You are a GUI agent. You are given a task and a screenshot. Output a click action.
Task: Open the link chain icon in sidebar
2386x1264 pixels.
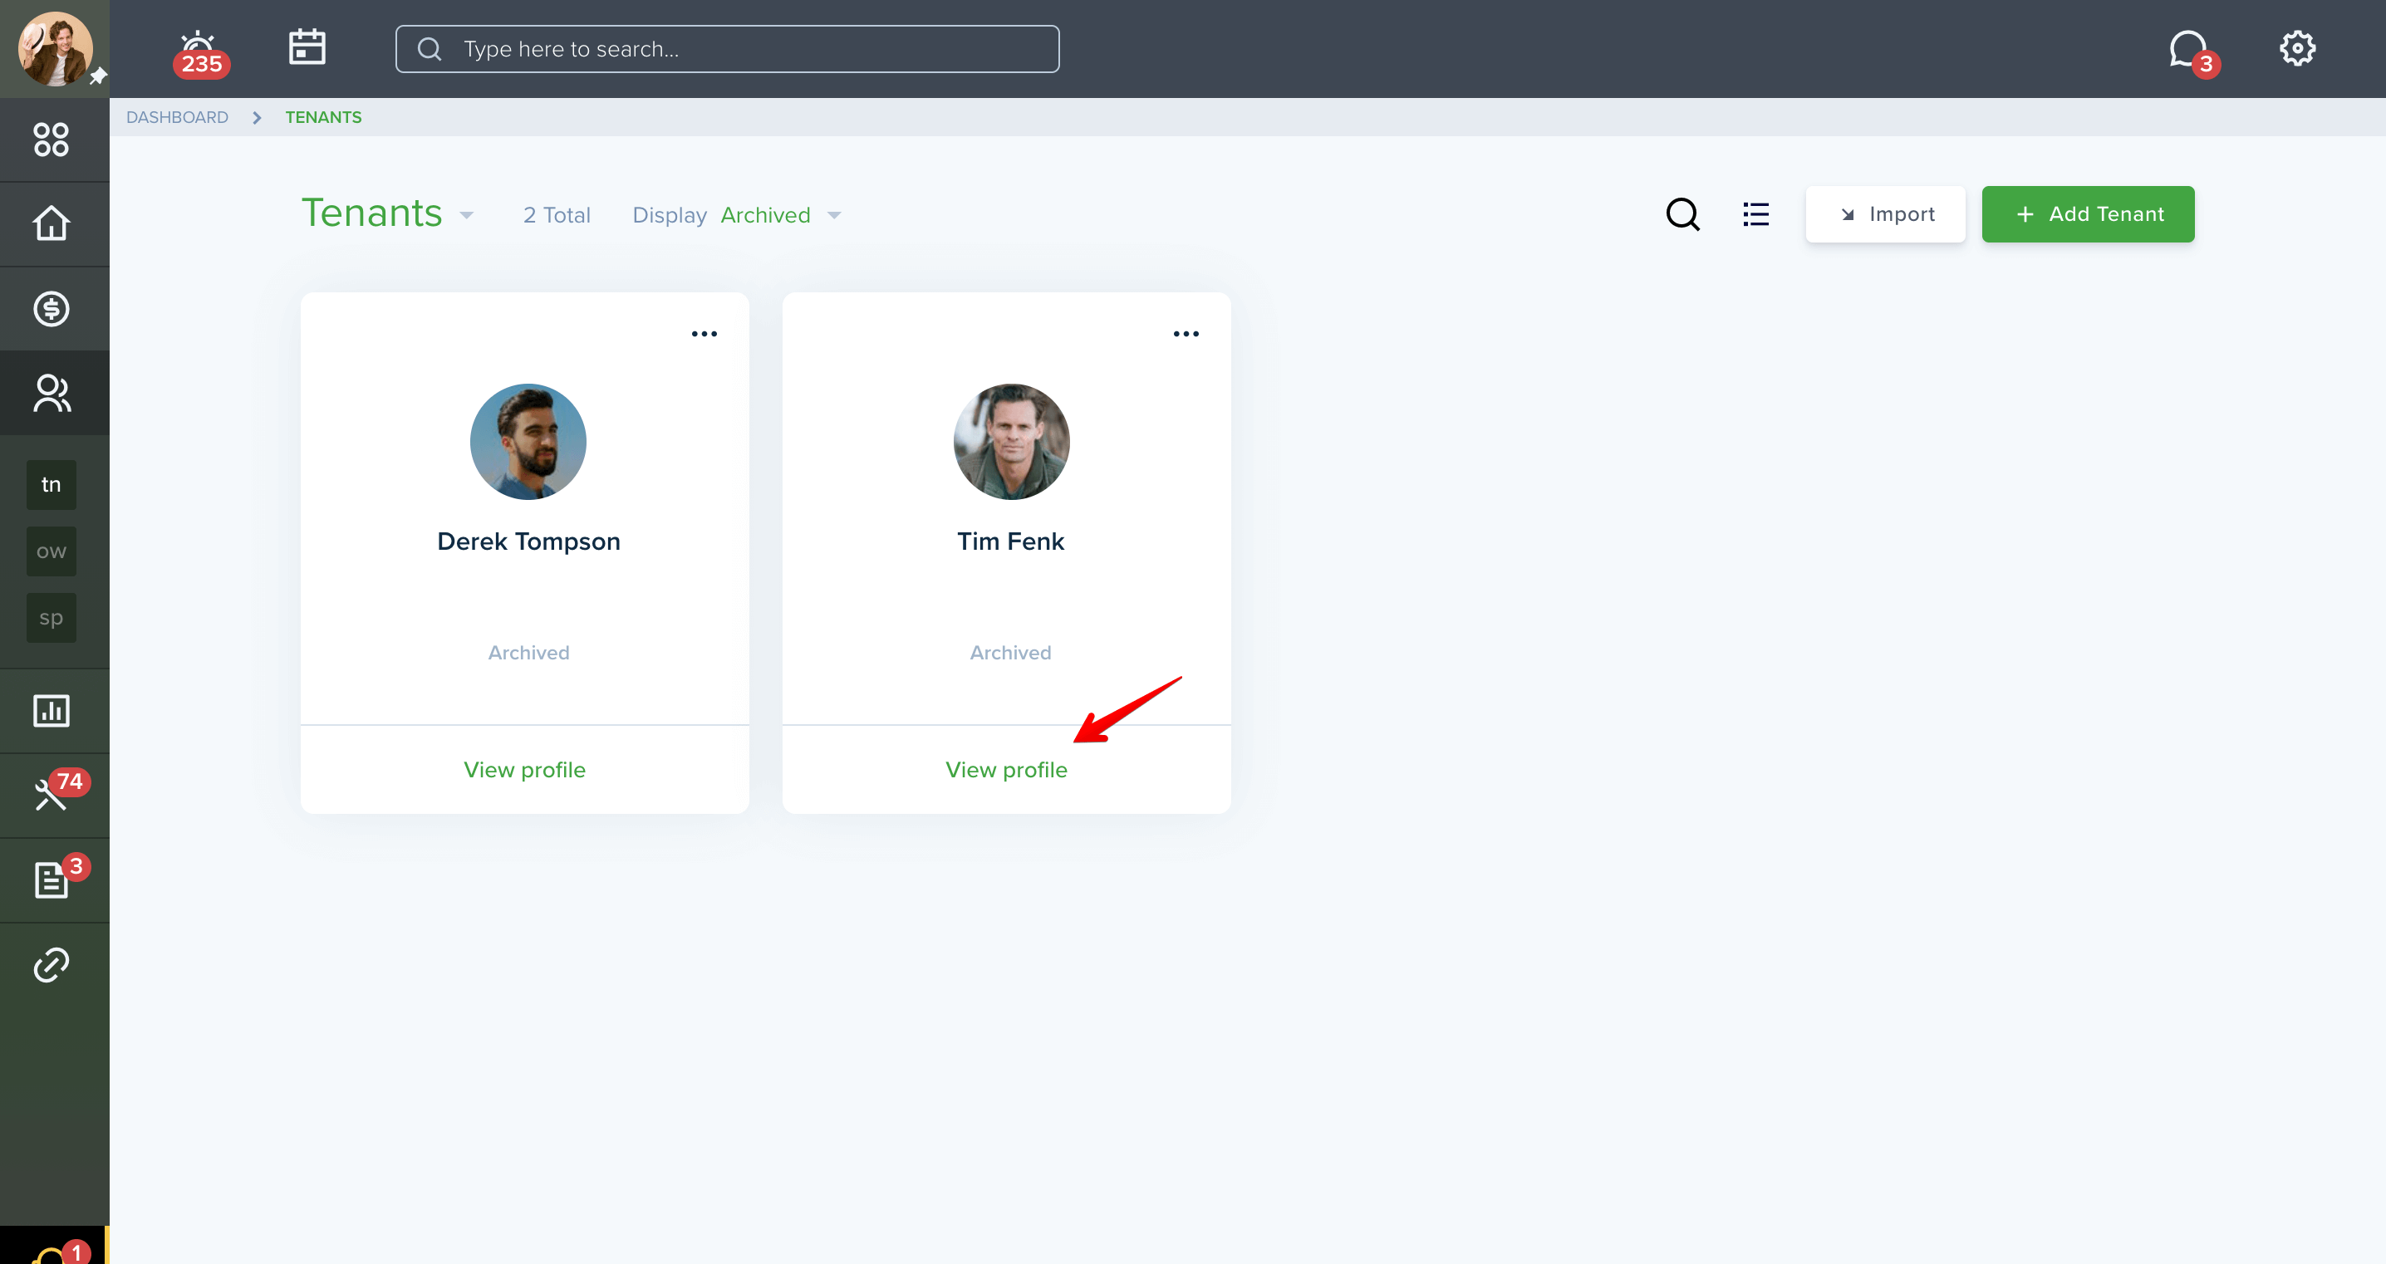51,965
